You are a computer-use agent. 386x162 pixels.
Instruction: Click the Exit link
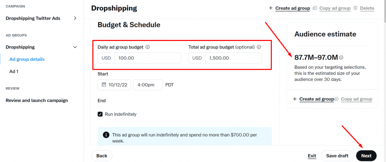[x=312, y=156]
